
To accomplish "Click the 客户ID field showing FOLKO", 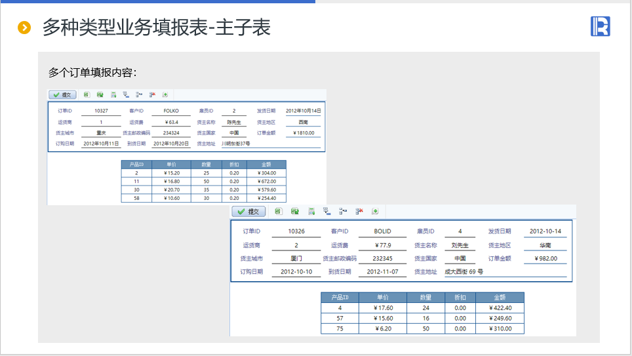I will [x=171, y=111].
